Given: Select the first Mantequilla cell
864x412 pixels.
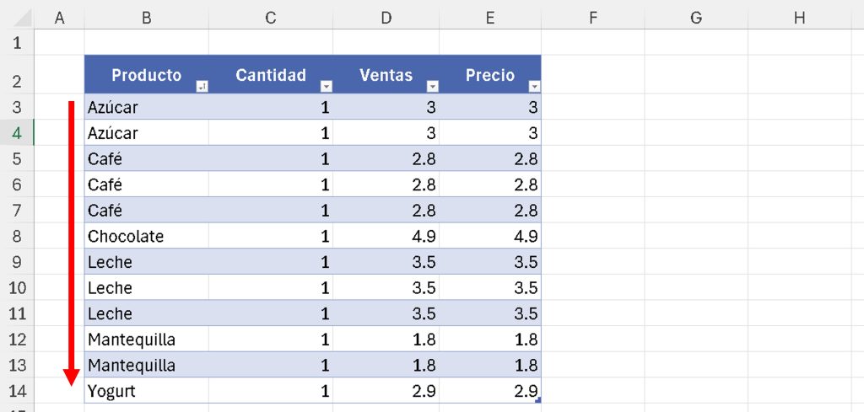Looking at the screenshot, I should (x=146, y=340).
